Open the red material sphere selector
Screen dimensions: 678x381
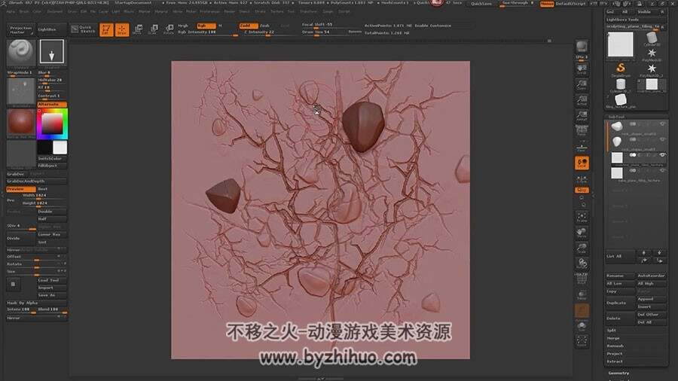point(21,122)
